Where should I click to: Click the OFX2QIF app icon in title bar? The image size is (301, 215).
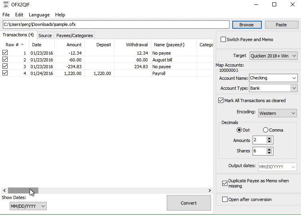tap(6, 4)
